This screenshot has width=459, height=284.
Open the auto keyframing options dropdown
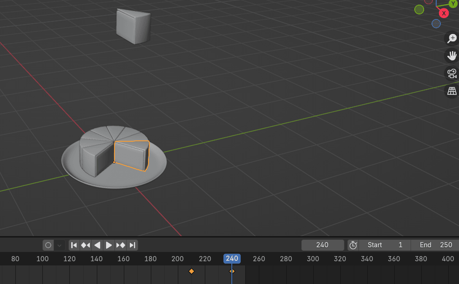[60, 245]
